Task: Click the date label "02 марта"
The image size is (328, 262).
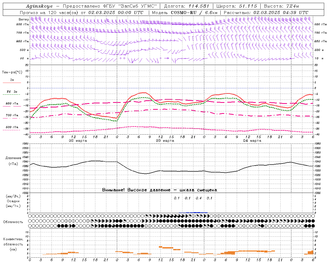Action: pyautogui.click(x=78, y=141)
